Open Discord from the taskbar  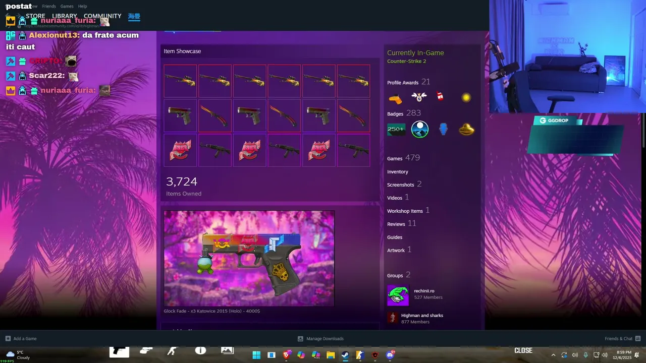[390, 355]
